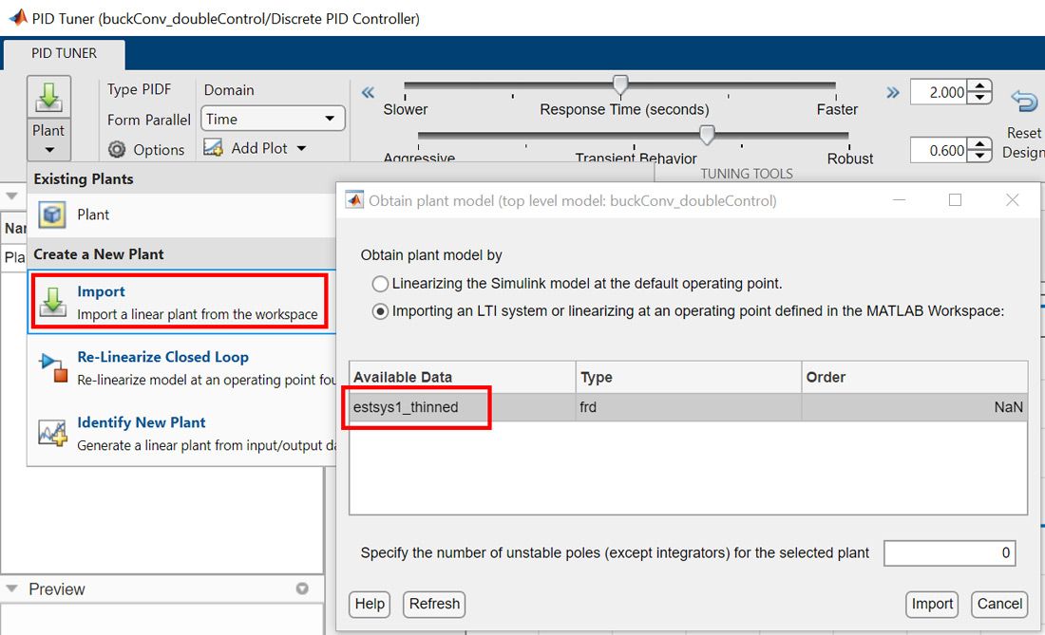Select Linearizing the Simulink model radio option

coord(381,284)
